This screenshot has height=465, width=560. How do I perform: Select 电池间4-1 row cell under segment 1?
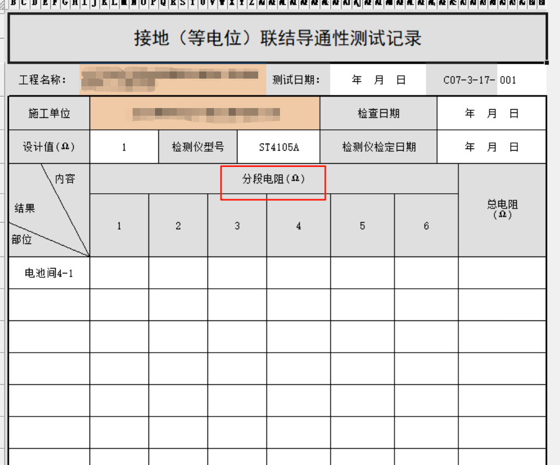(120, 273)
